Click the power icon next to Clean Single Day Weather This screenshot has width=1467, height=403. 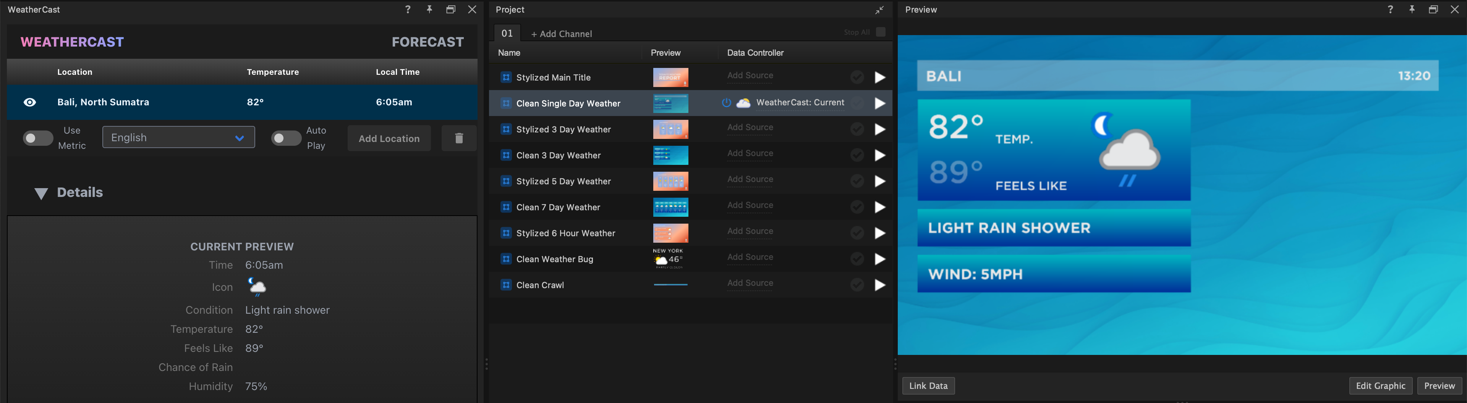(726, 103)
